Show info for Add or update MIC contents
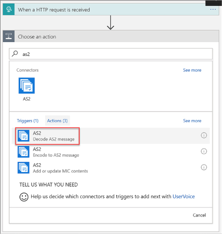This screenshot has width=222, height=234. pyautogui.click(x=203, y=167)
